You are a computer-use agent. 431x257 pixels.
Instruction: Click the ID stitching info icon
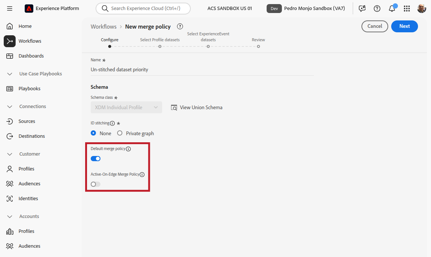coord(112,123)
